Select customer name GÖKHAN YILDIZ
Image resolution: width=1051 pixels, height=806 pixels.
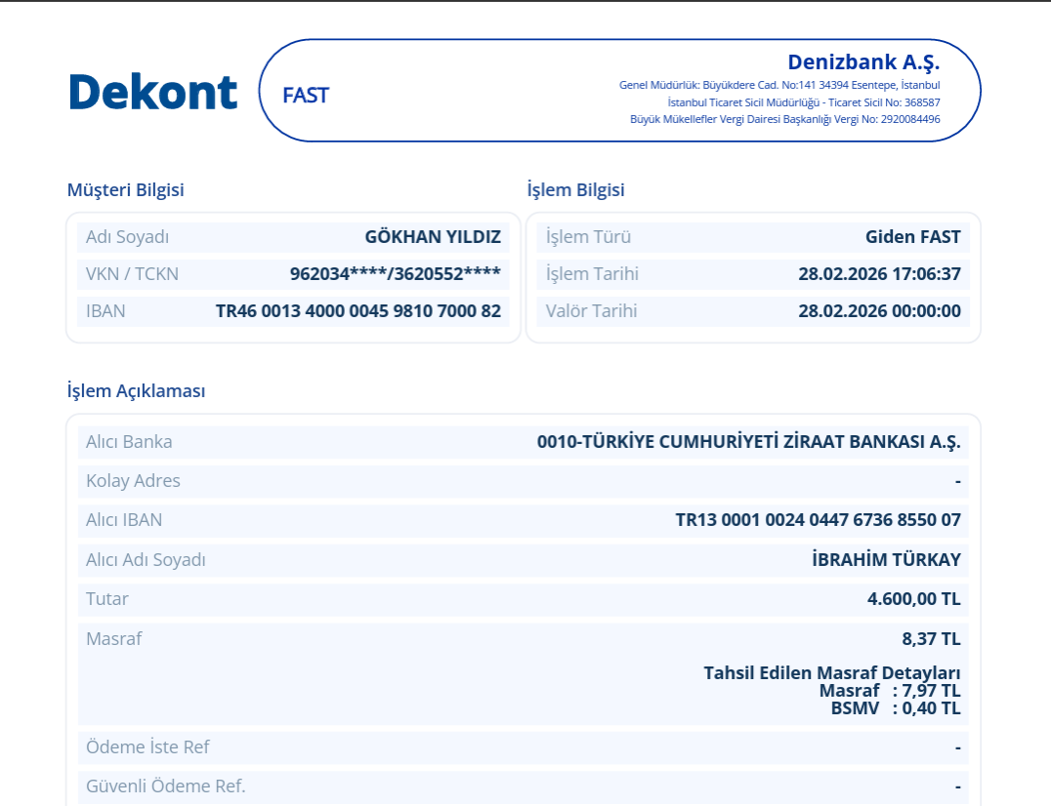tap(433, 237)
